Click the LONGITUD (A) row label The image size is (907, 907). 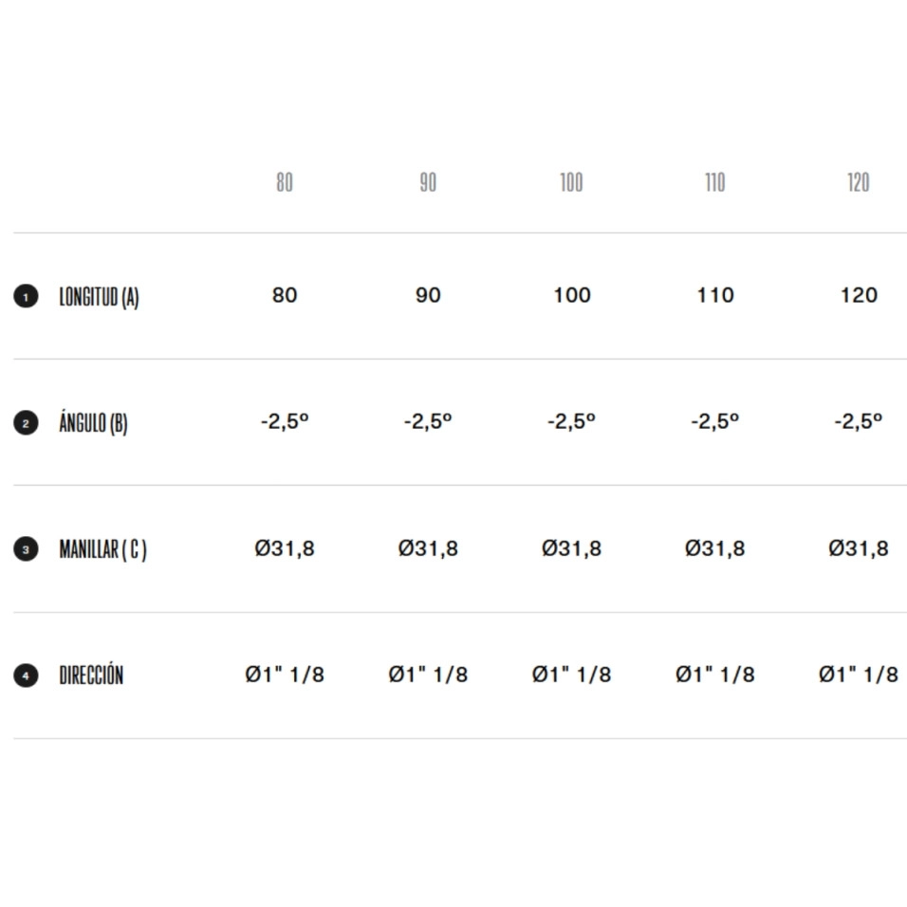click(x=99, y=297)
